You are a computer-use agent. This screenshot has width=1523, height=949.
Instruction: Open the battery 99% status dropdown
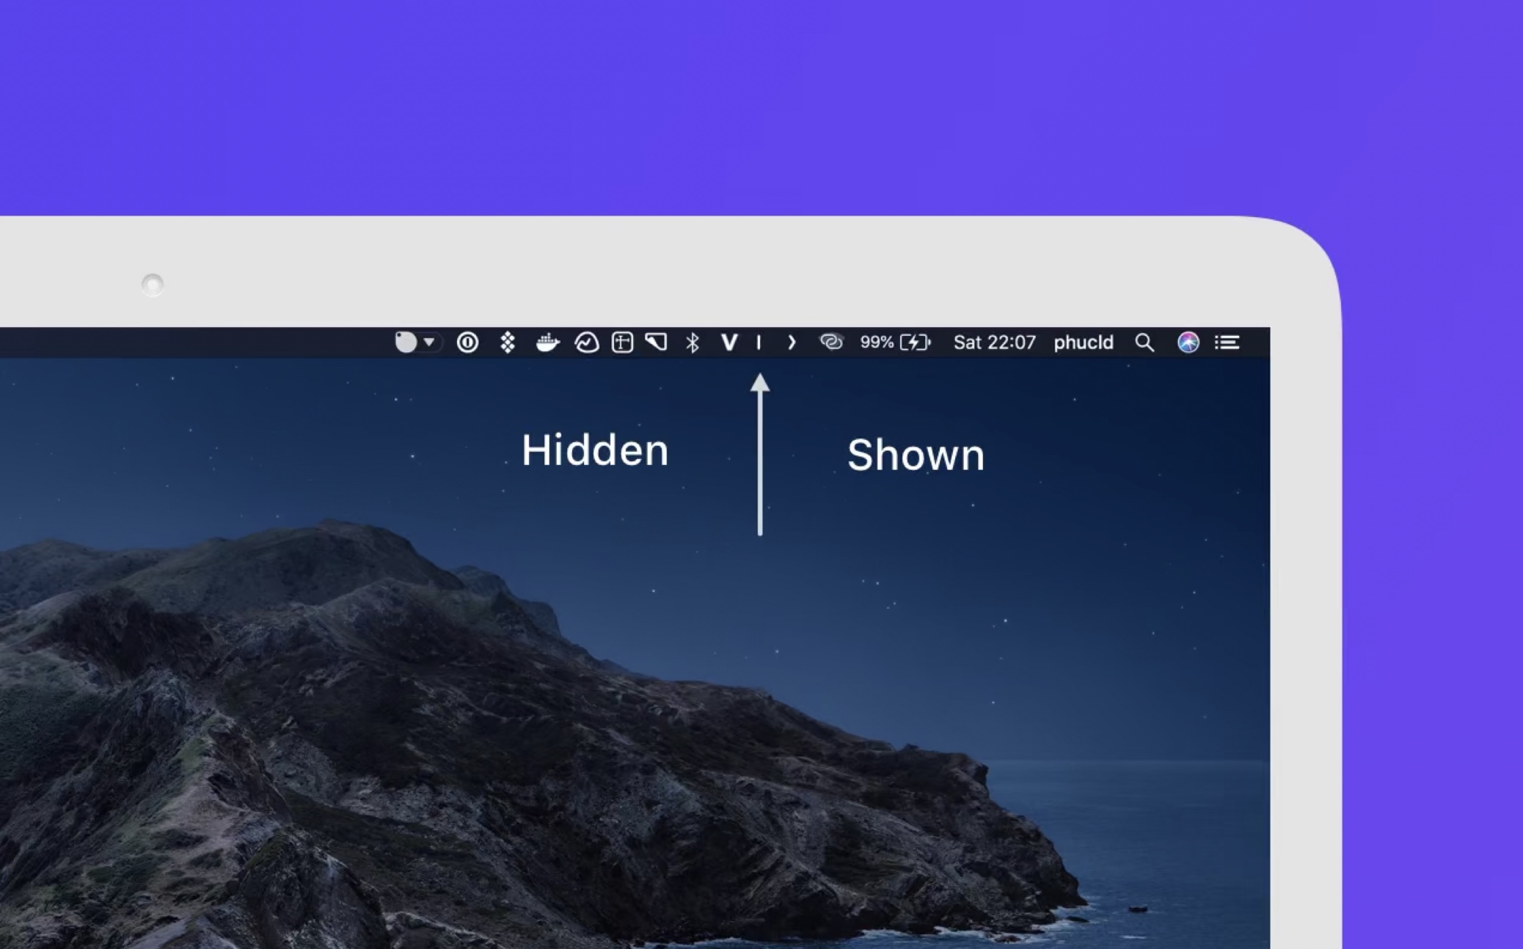895,342
